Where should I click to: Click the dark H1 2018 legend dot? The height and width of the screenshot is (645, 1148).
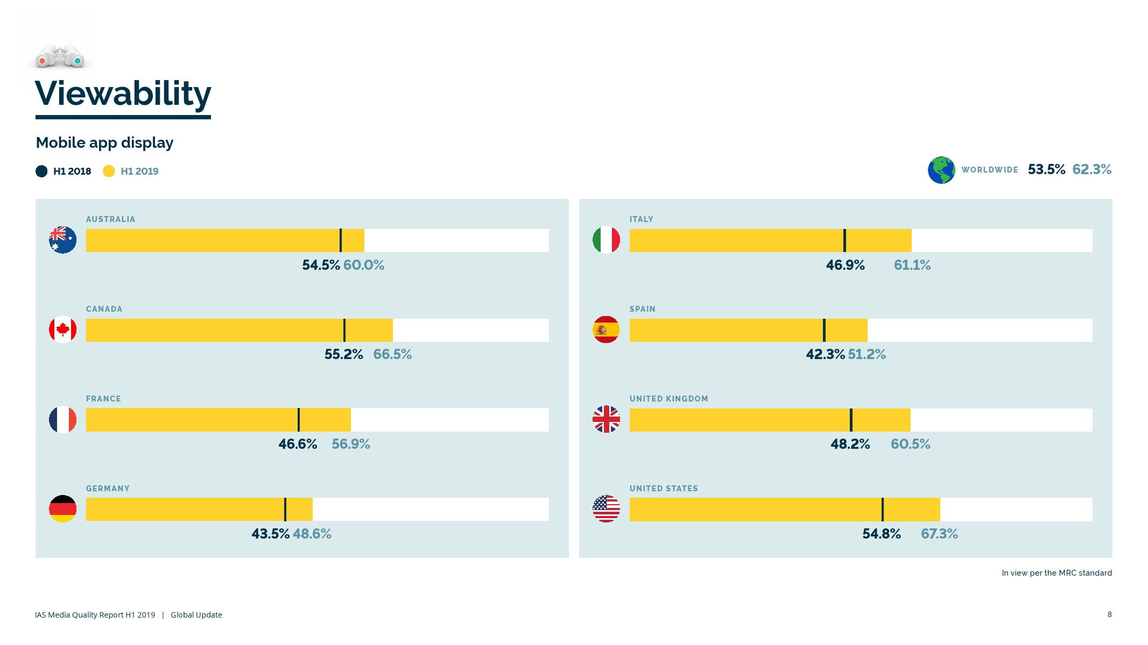coord(41,171)
